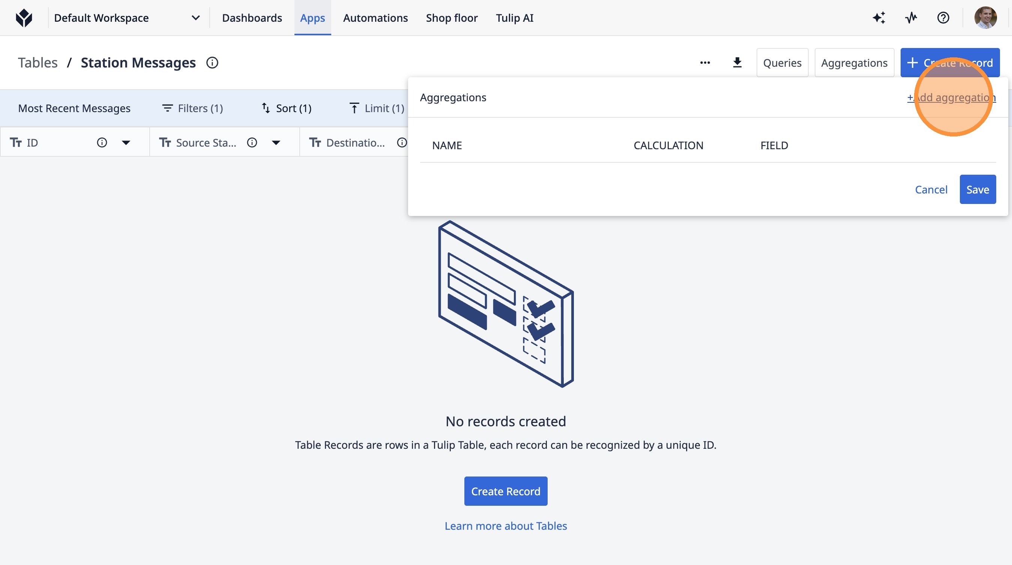Switch to the Dashboards tab
This screenshot has width=1012, height=565.
point(252,18)
